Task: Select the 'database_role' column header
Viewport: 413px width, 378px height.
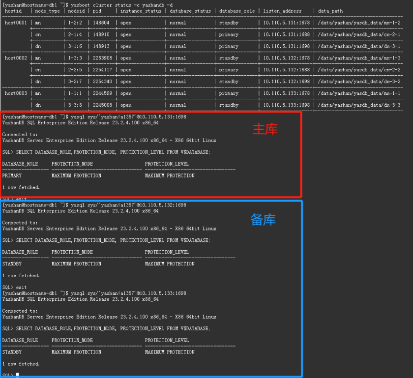Action: [x=237, y=11]
